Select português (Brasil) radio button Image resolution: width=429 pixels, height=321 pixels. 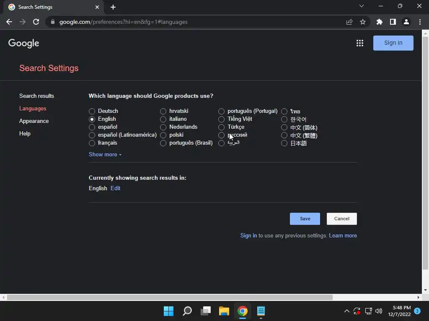click(163, 143)
